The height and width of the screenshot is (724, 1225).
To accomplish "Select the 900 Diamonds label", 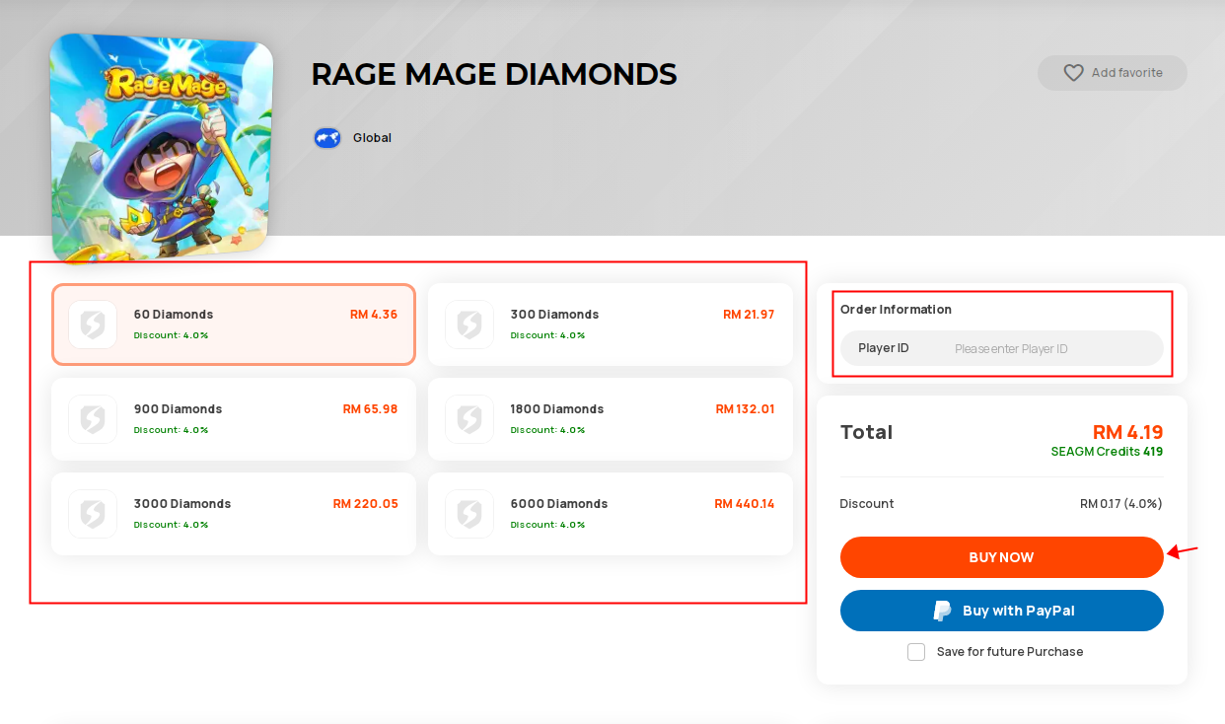I will [178, 409].
